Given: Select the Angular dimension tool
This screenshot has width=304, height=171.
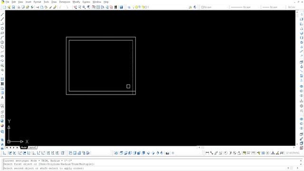Looking at the screenshot, I should [239, 153].
